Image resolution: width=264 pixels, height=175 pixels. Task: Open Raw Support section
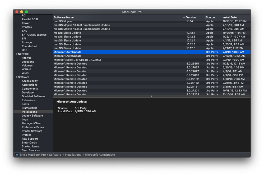pos(30,139)
